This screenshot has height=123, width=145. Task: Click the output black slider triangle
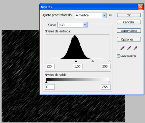(46, 82)
